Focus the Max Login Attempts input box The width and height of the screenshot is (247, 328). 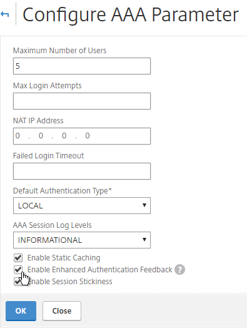pyautogui.click(x=82, y=101)
